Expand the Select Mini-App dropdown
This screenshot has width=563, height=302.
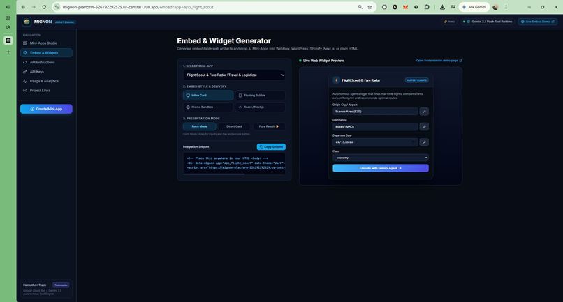(235, 75)
